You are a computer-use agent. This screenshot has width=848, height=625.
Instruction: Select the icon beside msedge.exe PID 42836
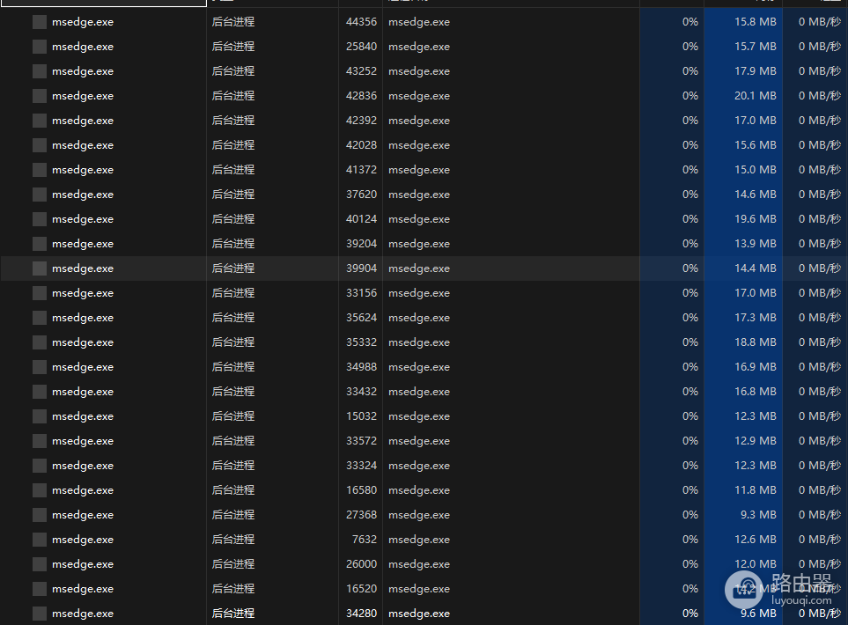(40, 96)
